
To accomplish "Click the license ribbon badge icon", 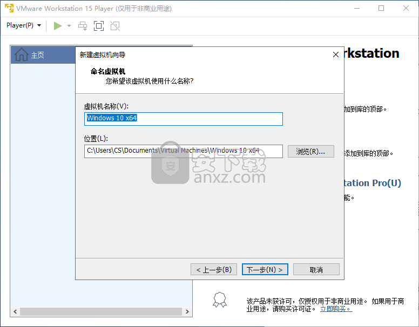I will tap(220, 300).
